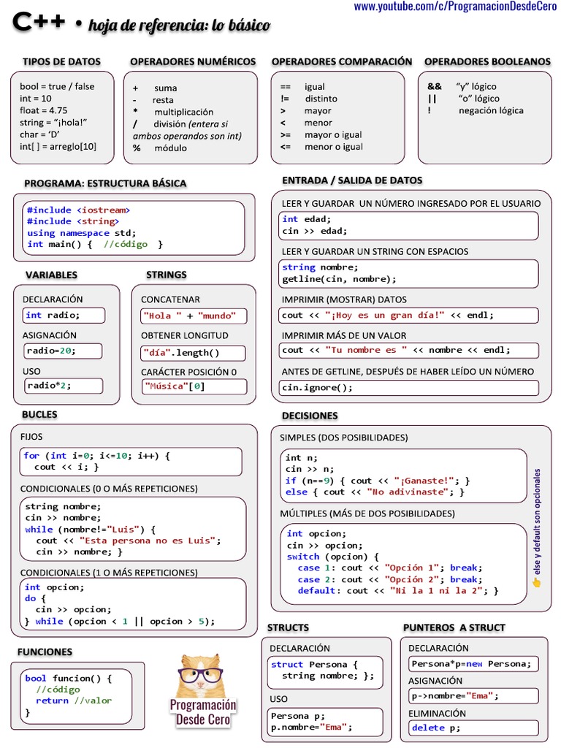Viewport: 561px width, 748px height.
Task: Click the 'p->nombre="Ema";' pointer assignment box
Action: 473,696
